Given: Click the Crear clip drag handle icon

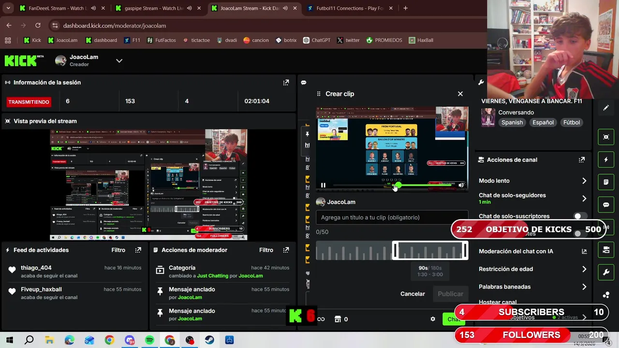Looking at the screenshot, I should (x=319, y=94).
